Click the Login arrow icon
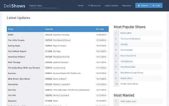169x106 pixels. tap(154, 6)
